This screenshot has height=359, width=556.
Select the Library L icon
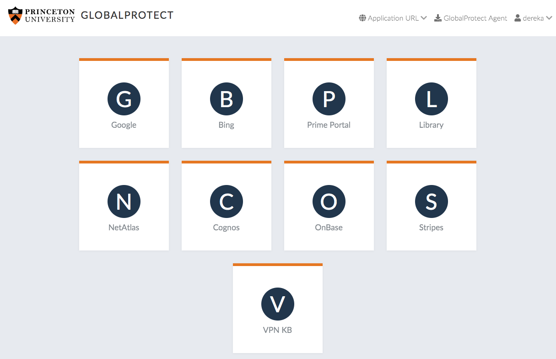[x=431, y=99]
